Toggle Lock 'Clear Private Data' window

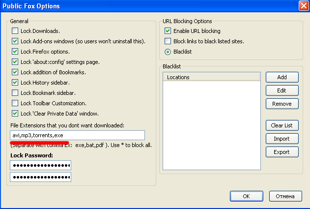click(15, 114)
